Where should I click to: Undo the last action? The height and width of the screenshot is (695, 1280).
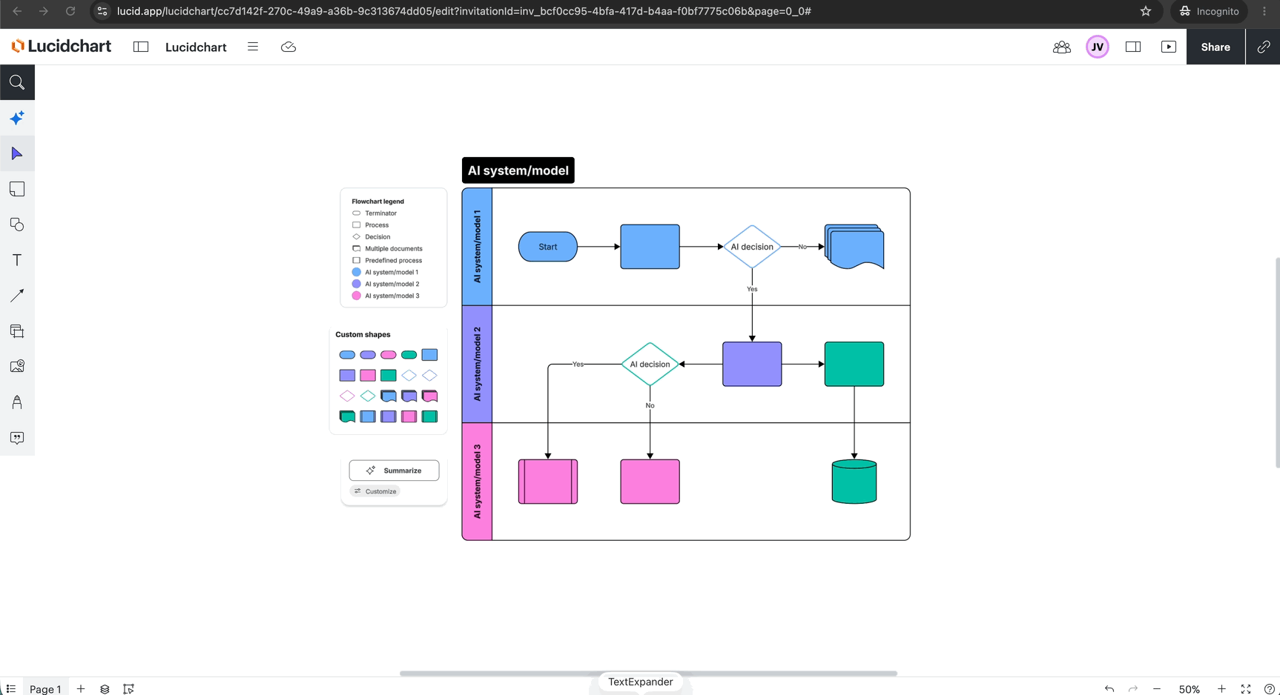pos(1109,689)
